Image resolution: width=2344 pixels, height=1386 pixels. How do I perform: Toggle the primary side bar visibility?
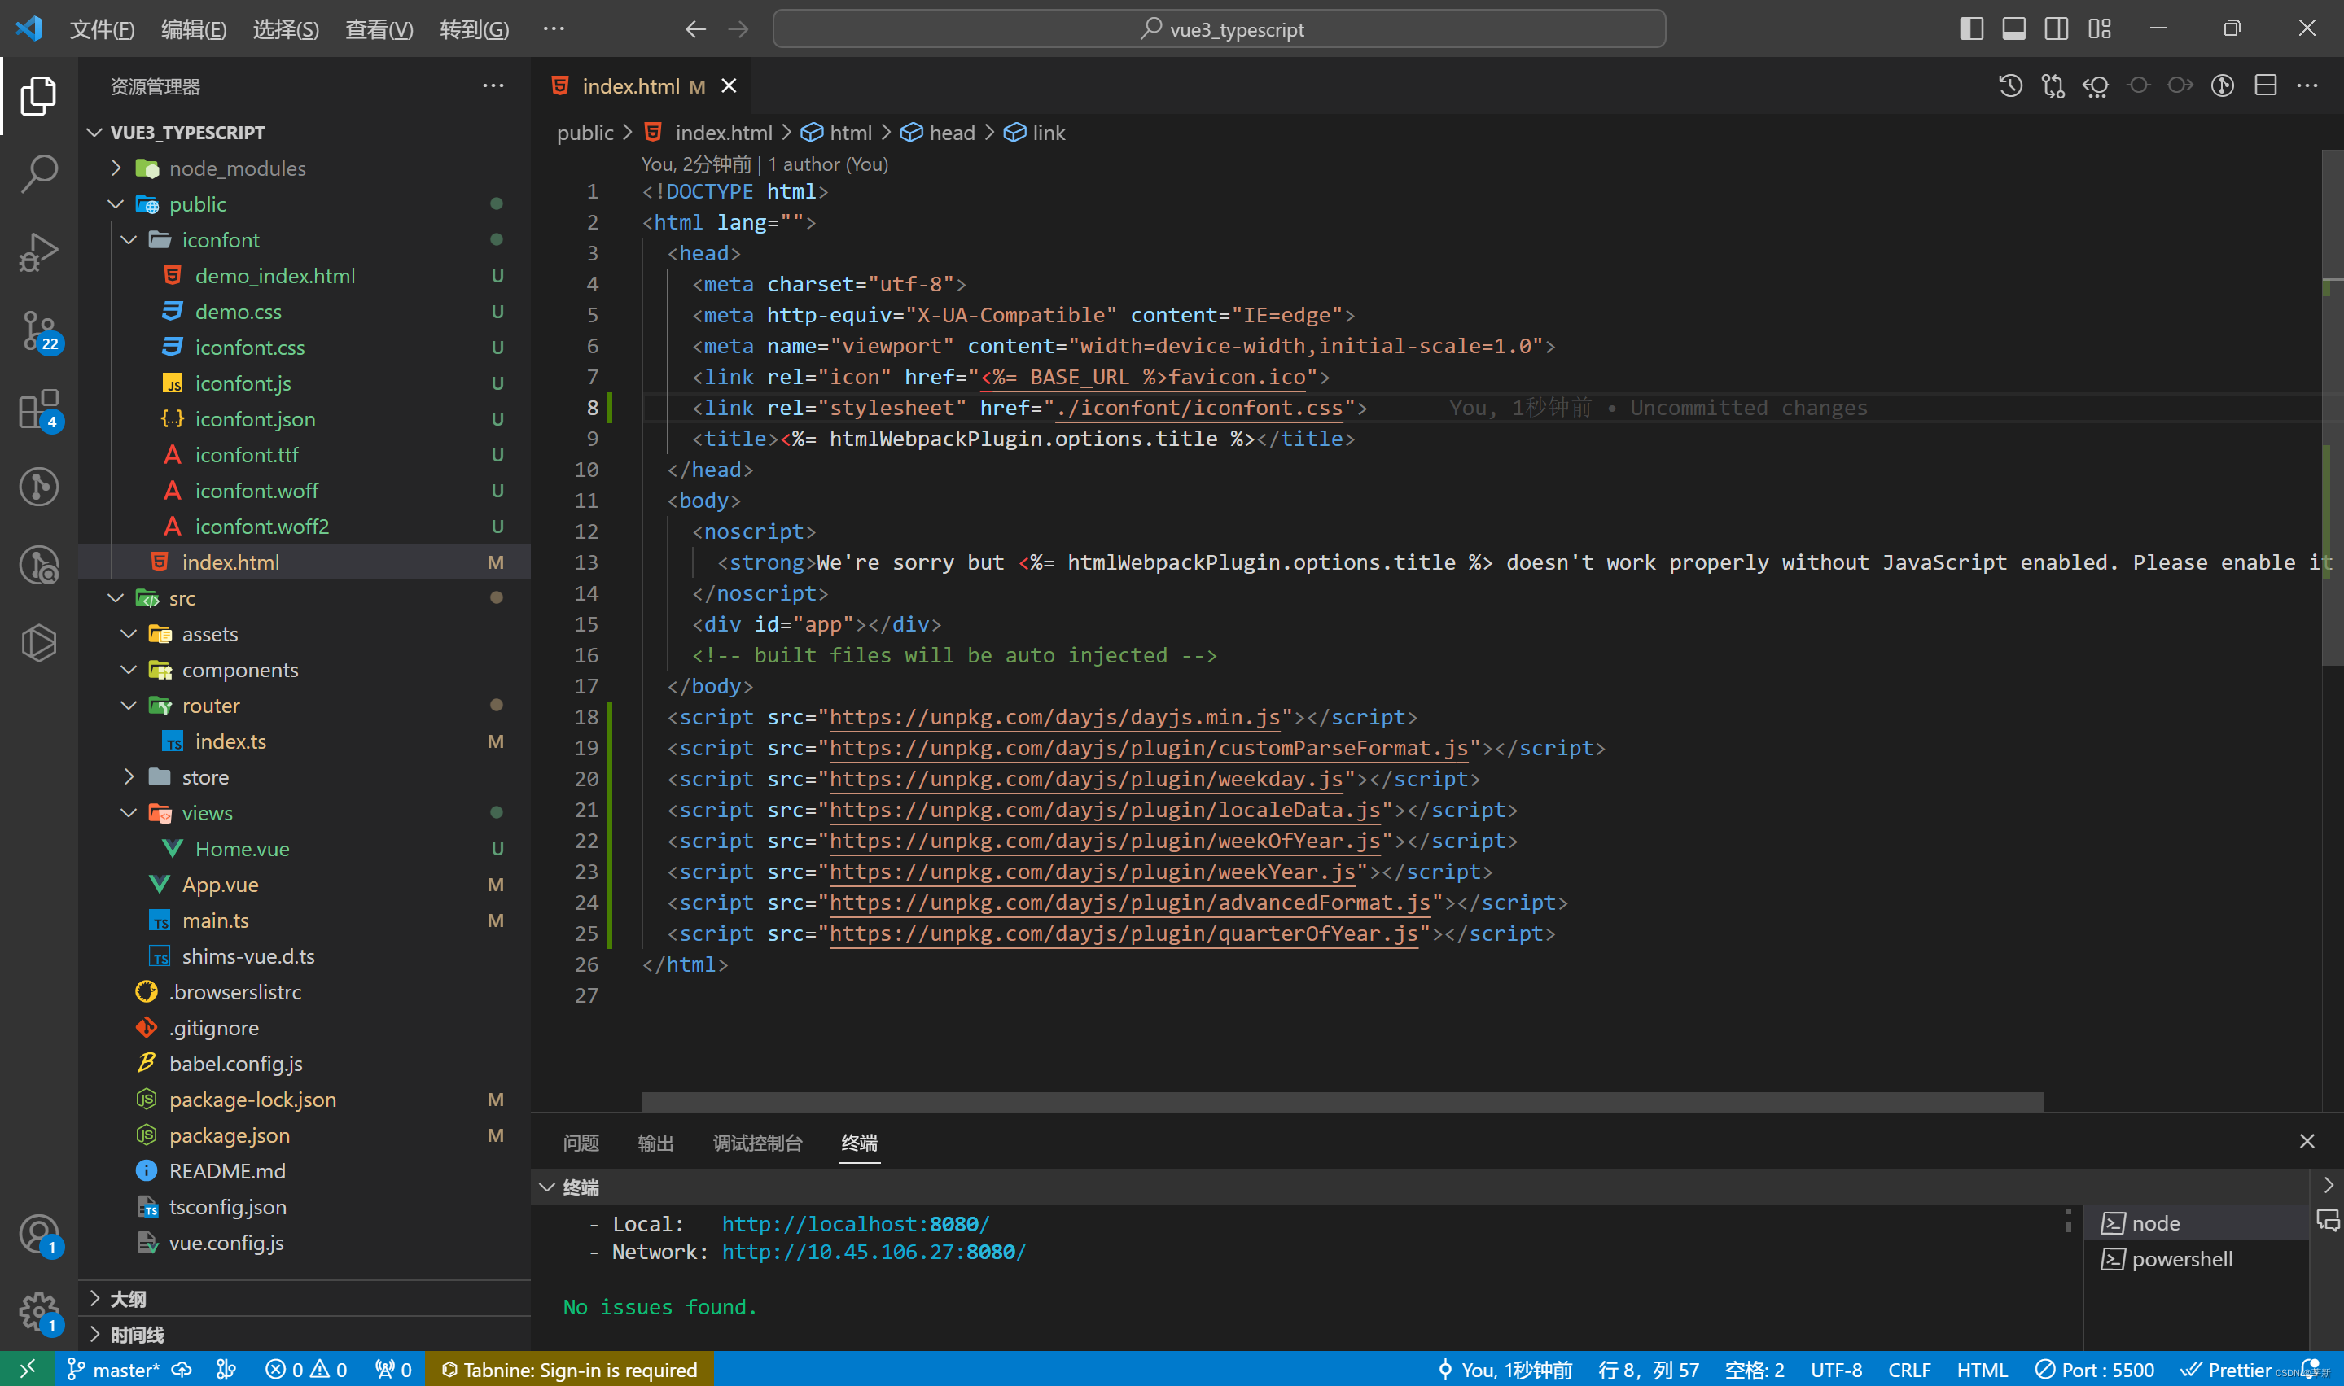tap(1971, 29)
